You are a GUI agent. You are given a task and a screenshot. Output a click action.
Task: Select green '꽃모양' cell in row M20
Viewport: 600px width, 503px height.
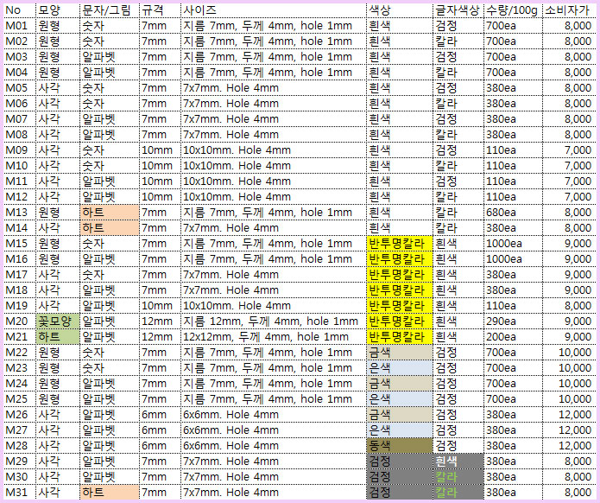tap(58, 321)
